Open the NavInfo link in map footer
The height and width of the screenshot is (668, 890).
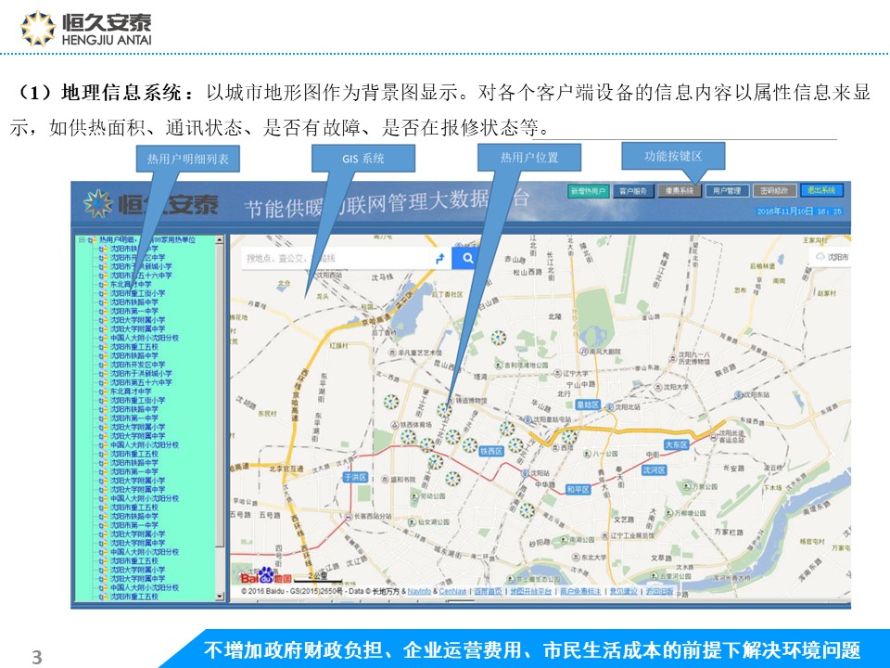pyautogui.click(x=419, y=591)
